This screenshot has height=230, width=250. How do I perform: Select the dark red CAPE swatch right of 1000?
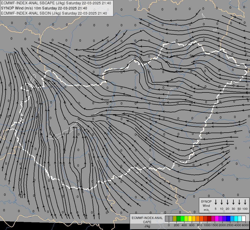pos(209,219)
